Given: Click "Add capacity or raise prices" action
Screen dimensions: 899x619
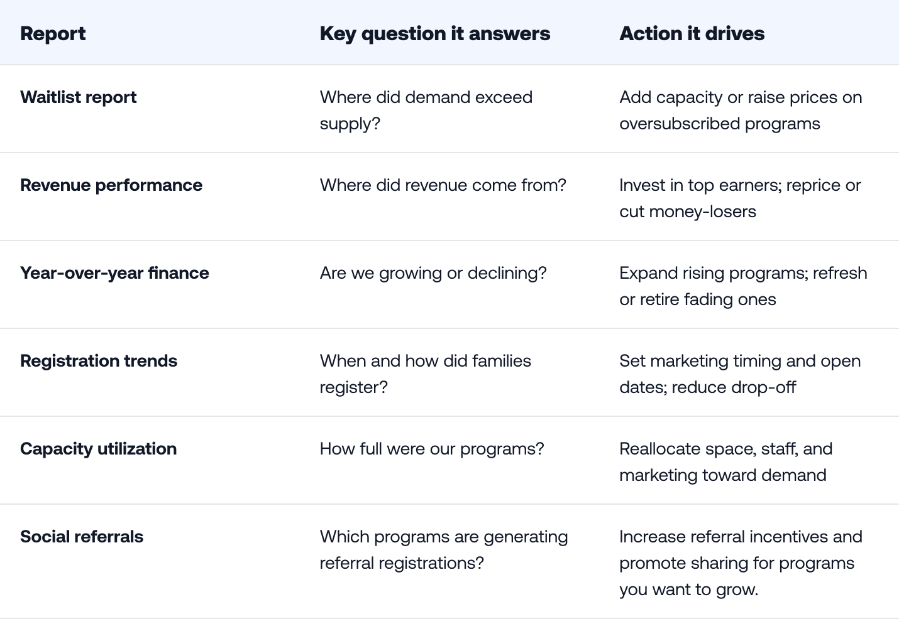Looking at the screenshot, I should [741, 110].
